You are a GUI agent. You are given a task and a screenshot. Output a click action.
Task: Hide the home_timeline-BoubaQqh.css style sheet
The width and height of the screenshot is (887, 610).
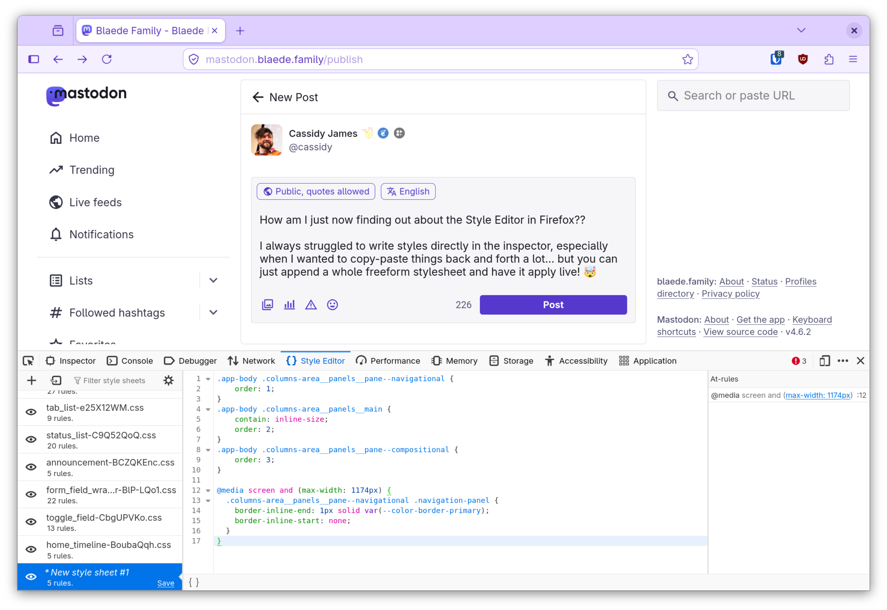(x=31, y=549)
